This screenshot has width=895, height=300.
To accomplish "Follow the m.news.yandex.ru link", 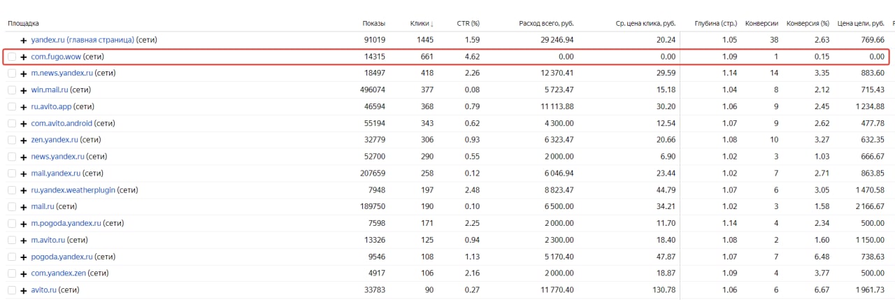I will click(62, 73).
